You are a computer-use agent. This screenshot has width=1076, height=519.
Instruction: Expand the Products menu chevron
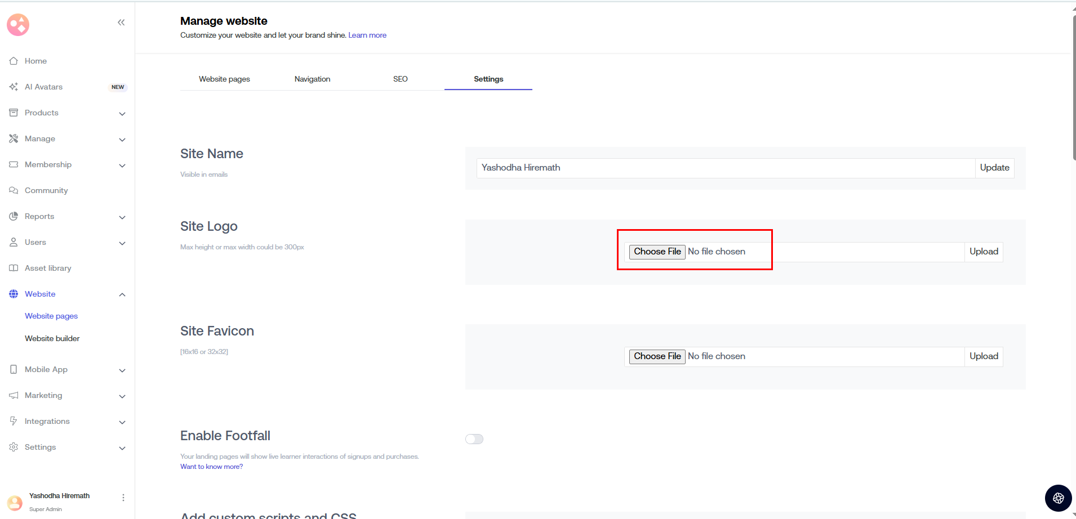pyautogui.click(x=122, y=114)
